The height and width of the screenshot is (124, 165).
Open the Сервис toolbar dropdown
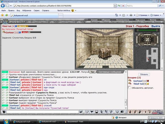click(156, 15)
